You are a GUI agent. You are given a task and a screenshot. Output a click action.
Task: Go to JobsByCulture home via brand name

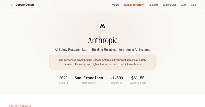coord(25,5)
